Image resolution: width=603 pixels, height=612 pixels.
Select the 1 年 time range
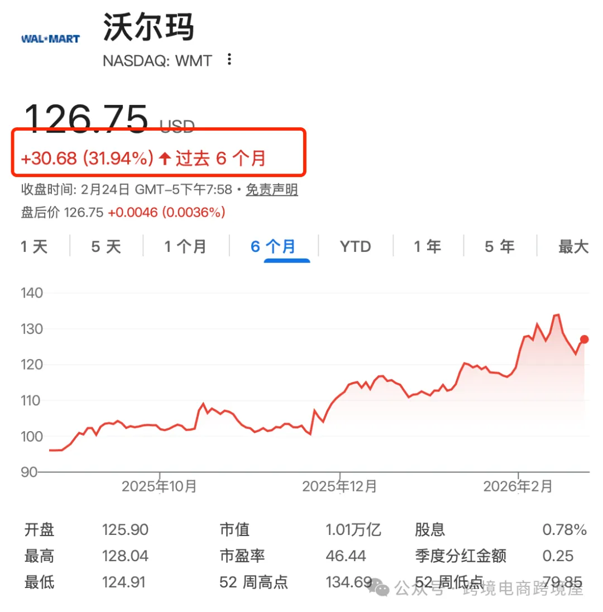tap(428, 246)
